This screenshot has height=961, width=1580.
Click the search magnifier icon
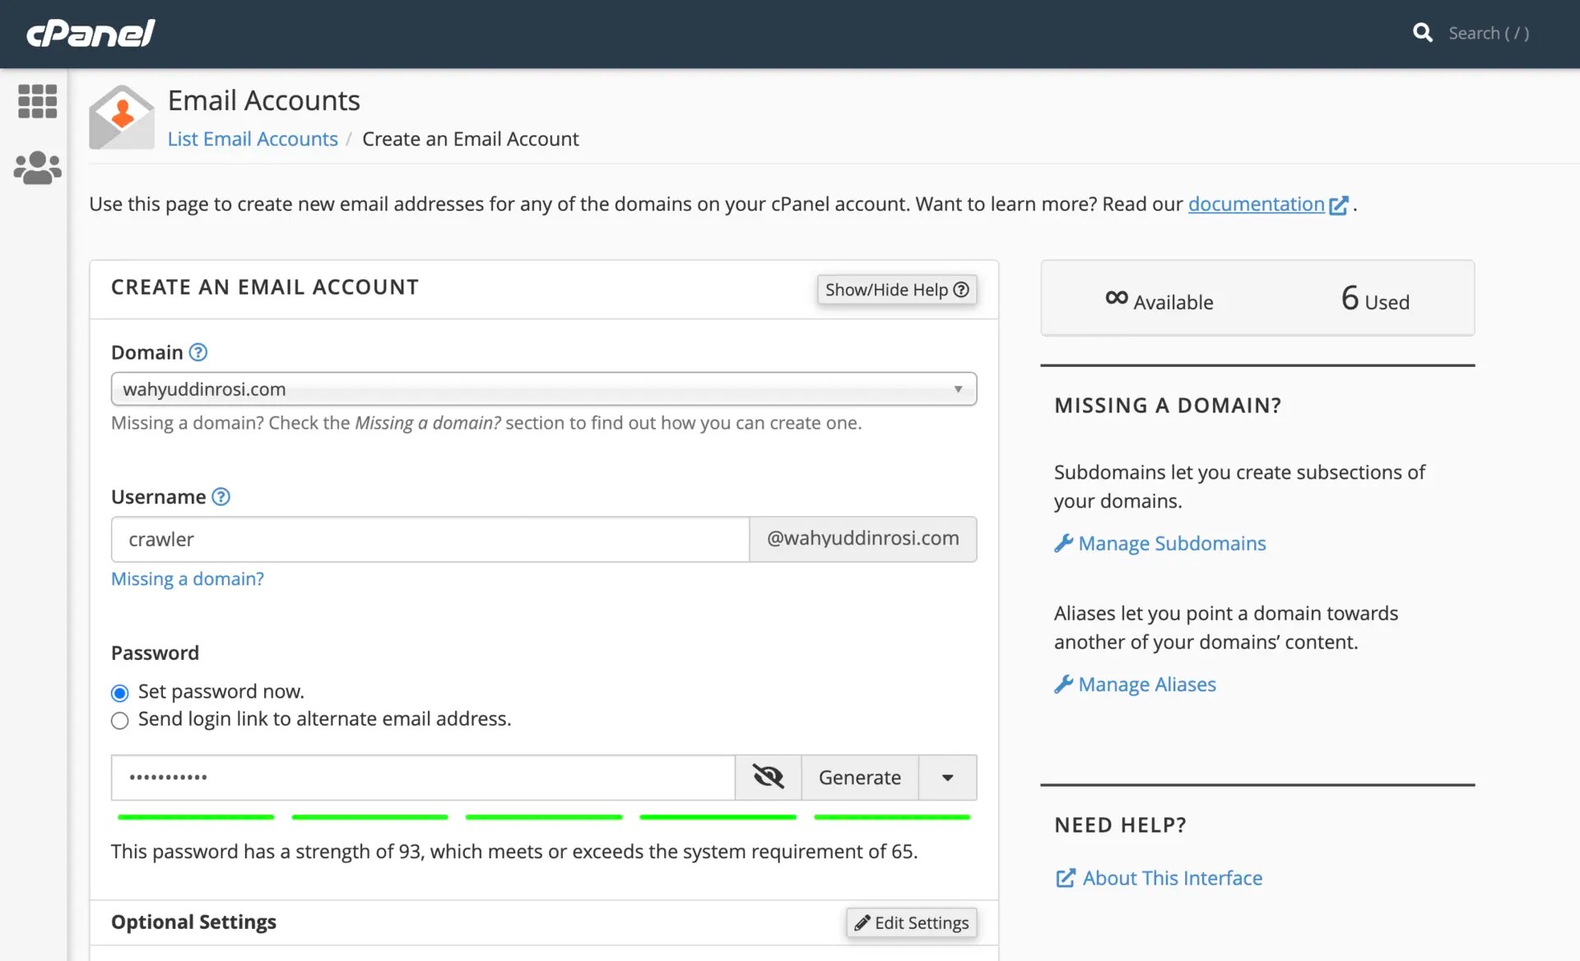pos(1422,33)
